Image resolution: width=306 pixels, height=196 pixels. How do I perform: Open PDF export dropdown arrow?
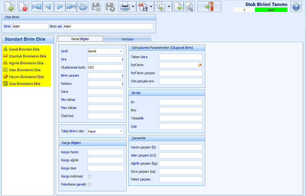(x=151, y=7)
